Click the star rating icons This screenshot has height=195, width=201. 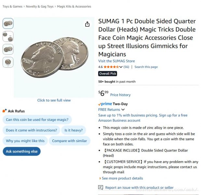click(111, 67)
